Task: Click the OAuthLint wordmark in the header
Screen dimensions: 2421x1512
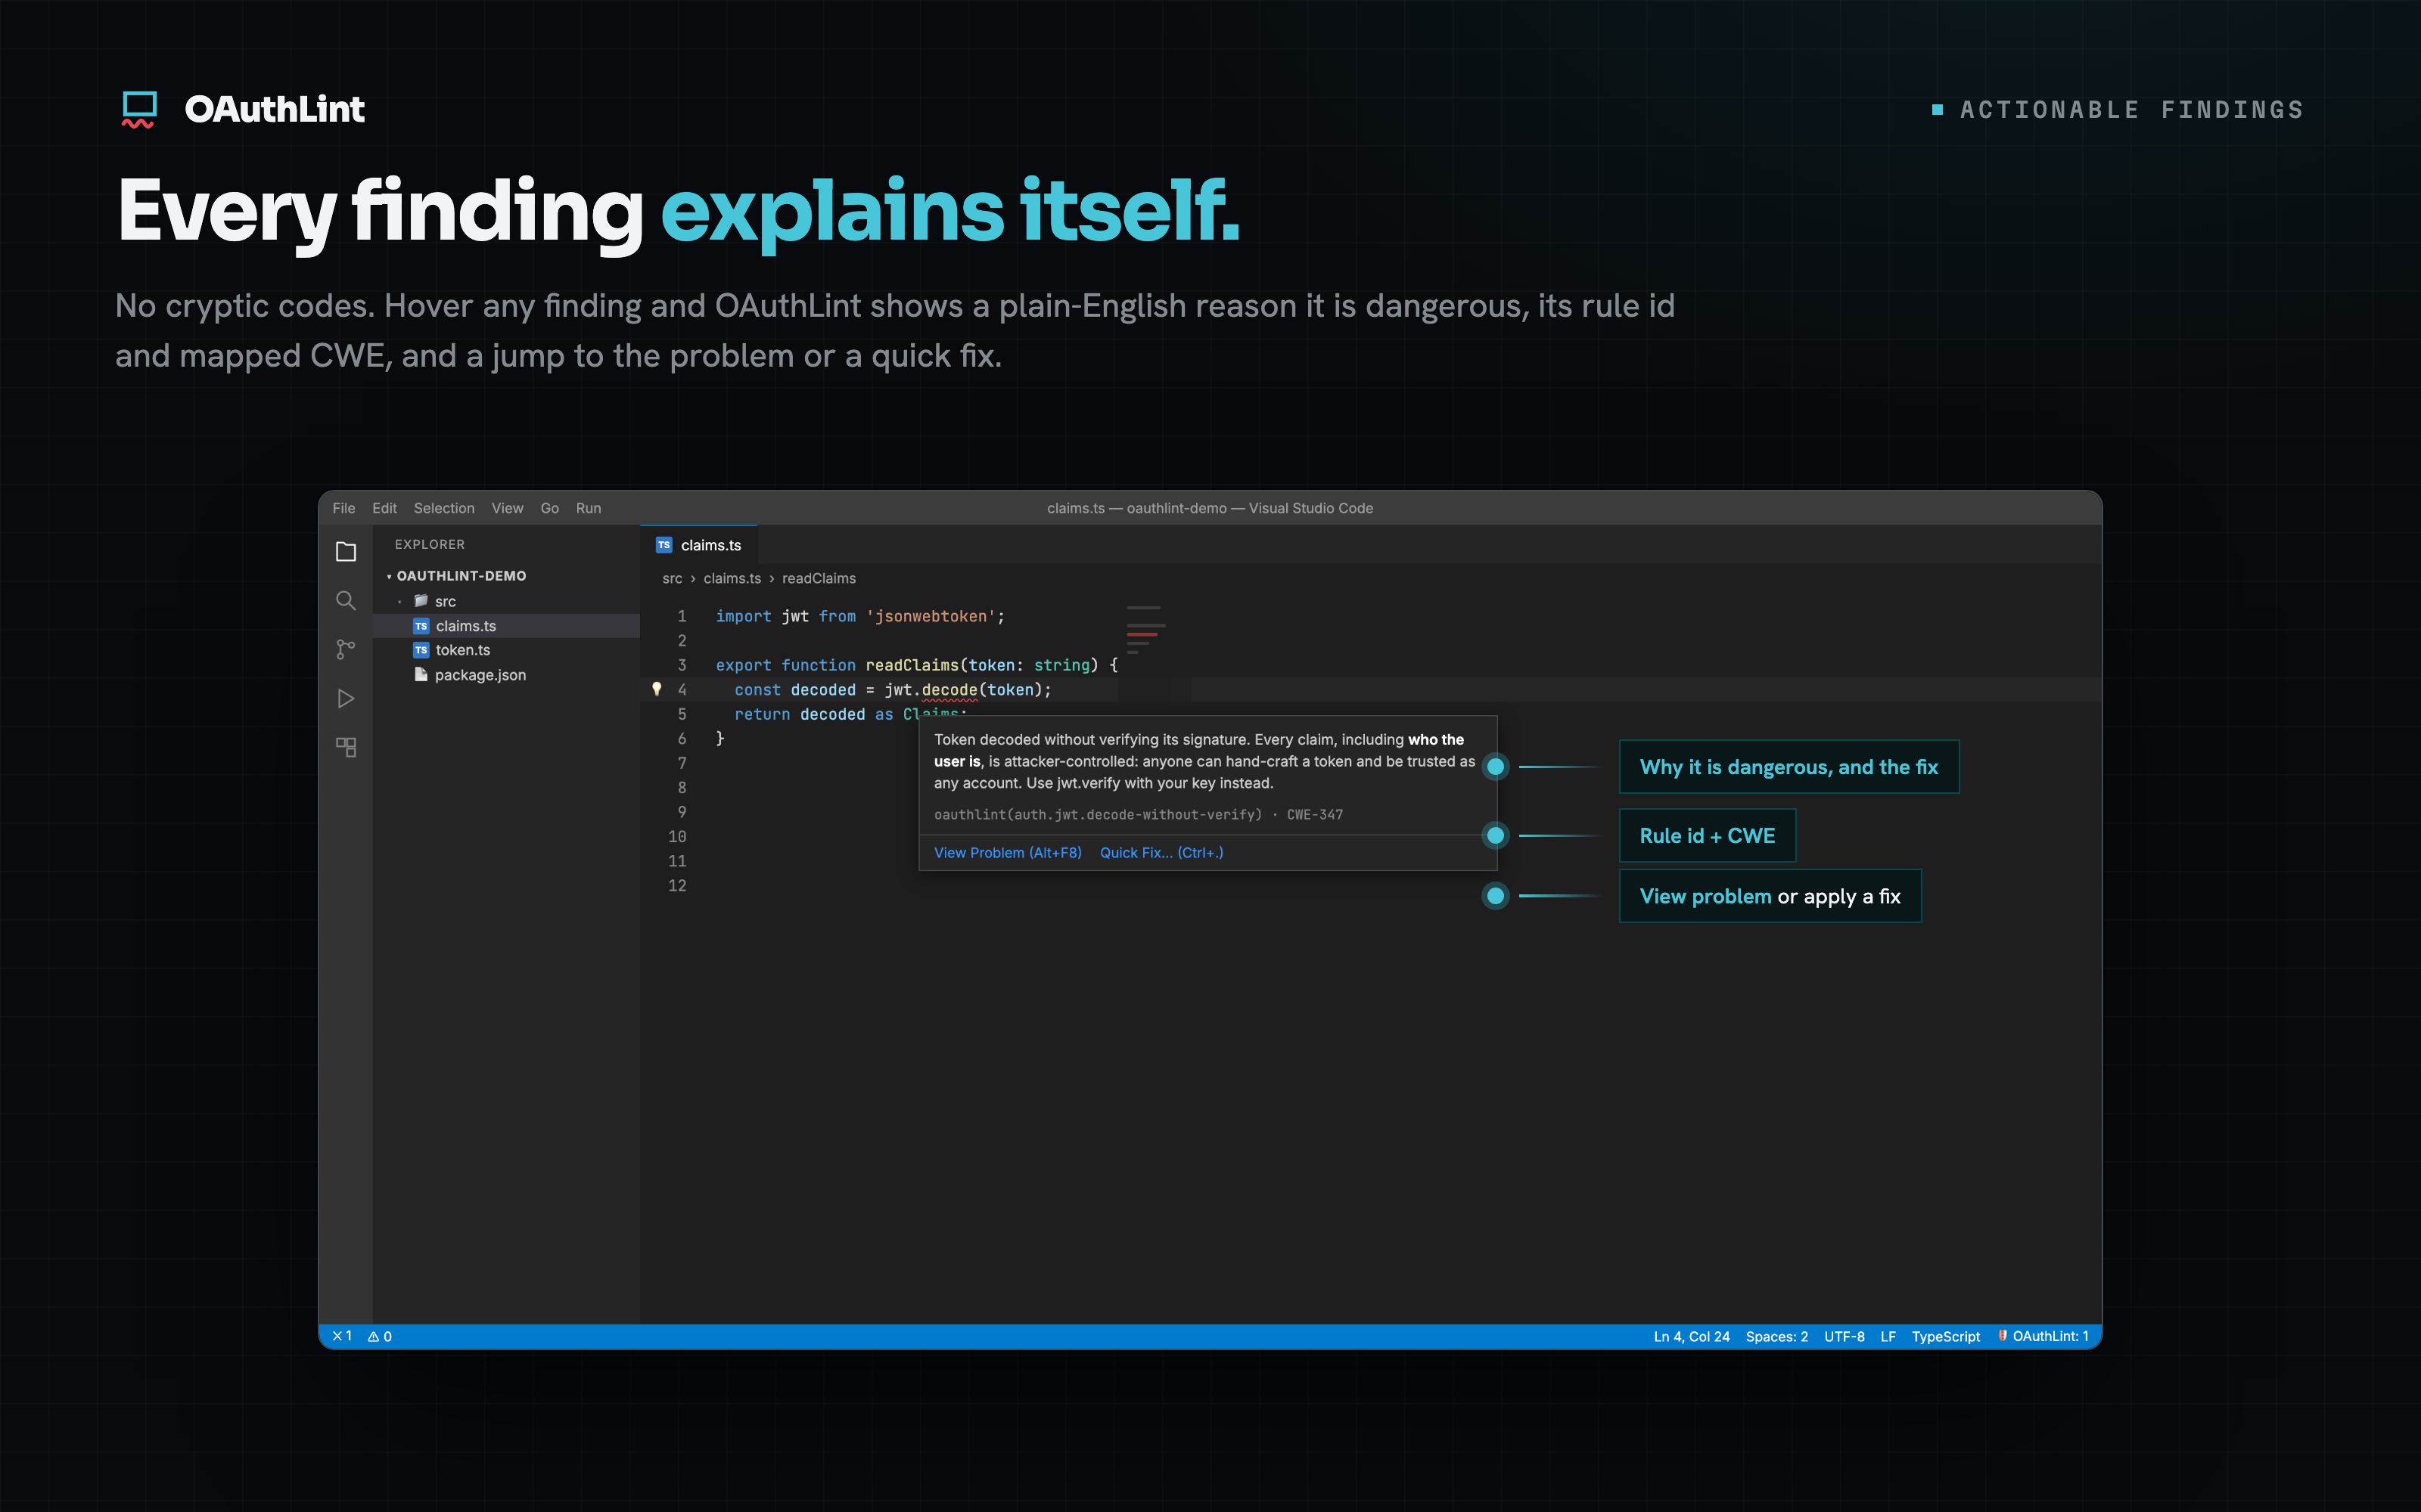Action: pos(275,109)
